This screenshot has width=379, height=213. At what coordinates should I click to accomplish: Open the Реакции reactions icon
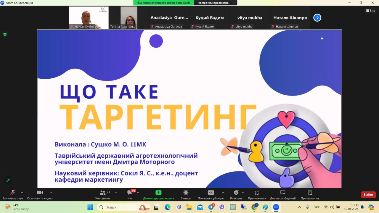pyautogui.click(x=236, y=193)
